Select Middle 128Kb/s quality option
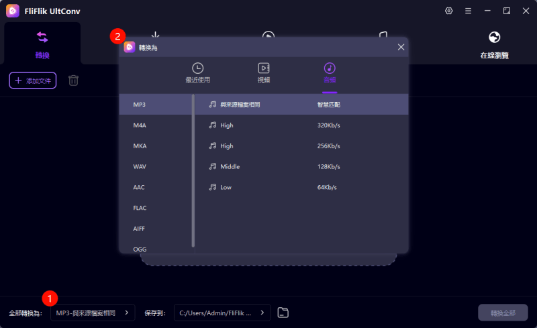Viewport: 537px width, 328px height. [x=301, y=166]
